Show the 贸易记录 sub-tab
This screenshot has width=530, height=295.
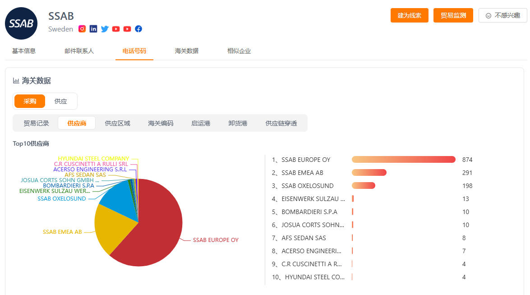click(36, 123)
